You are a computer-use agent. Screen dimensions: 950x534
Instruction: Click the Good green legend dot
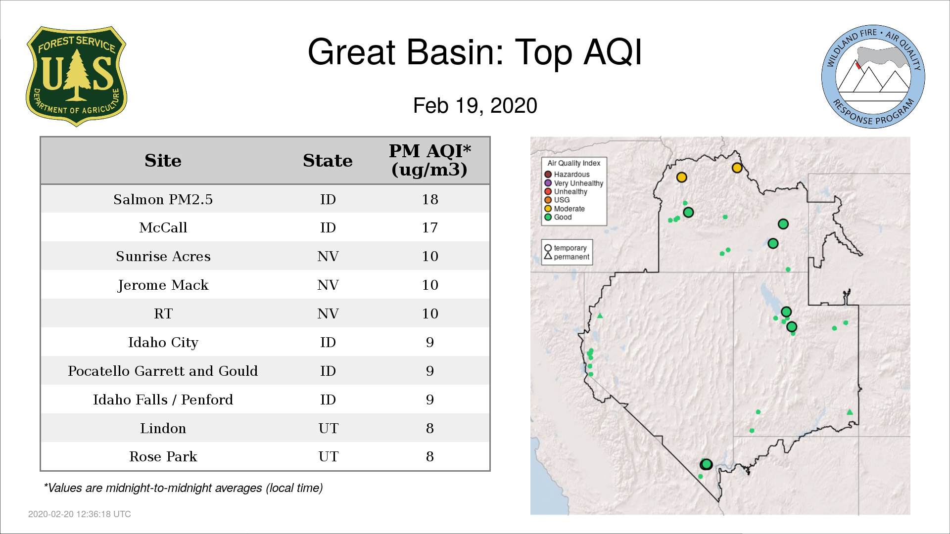[x=548, y=217]
